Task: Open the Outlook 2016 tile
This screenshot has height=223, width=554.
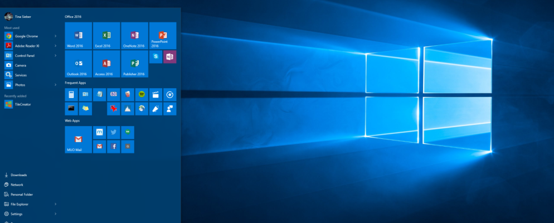Action: [x=79, y=64]
